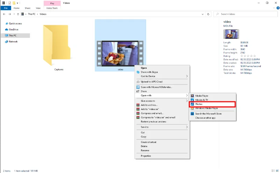Select Windows Media Player entry icon

192,108
